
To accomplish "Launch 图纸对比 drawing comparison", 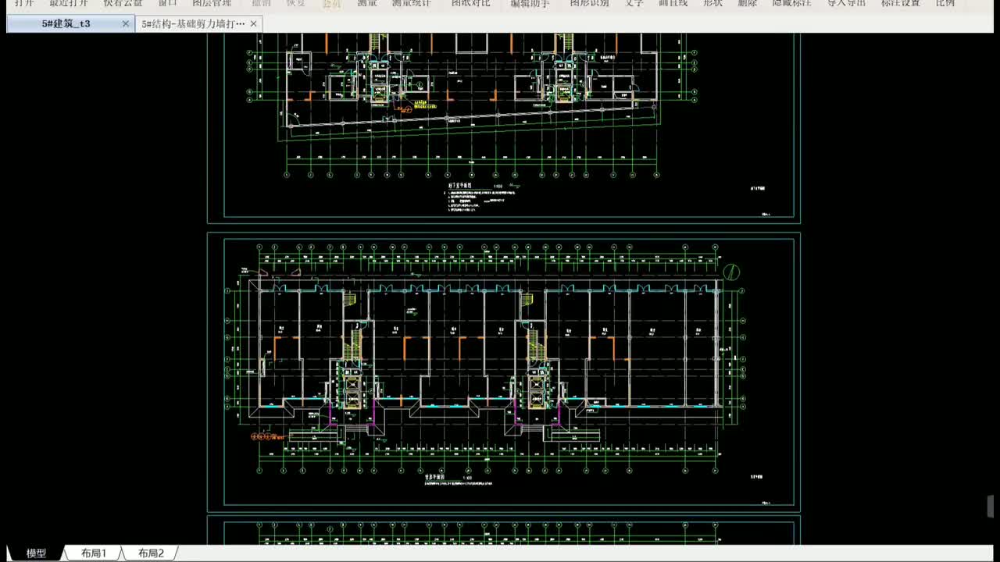I will pyautogui.click(x=471, y=3).
